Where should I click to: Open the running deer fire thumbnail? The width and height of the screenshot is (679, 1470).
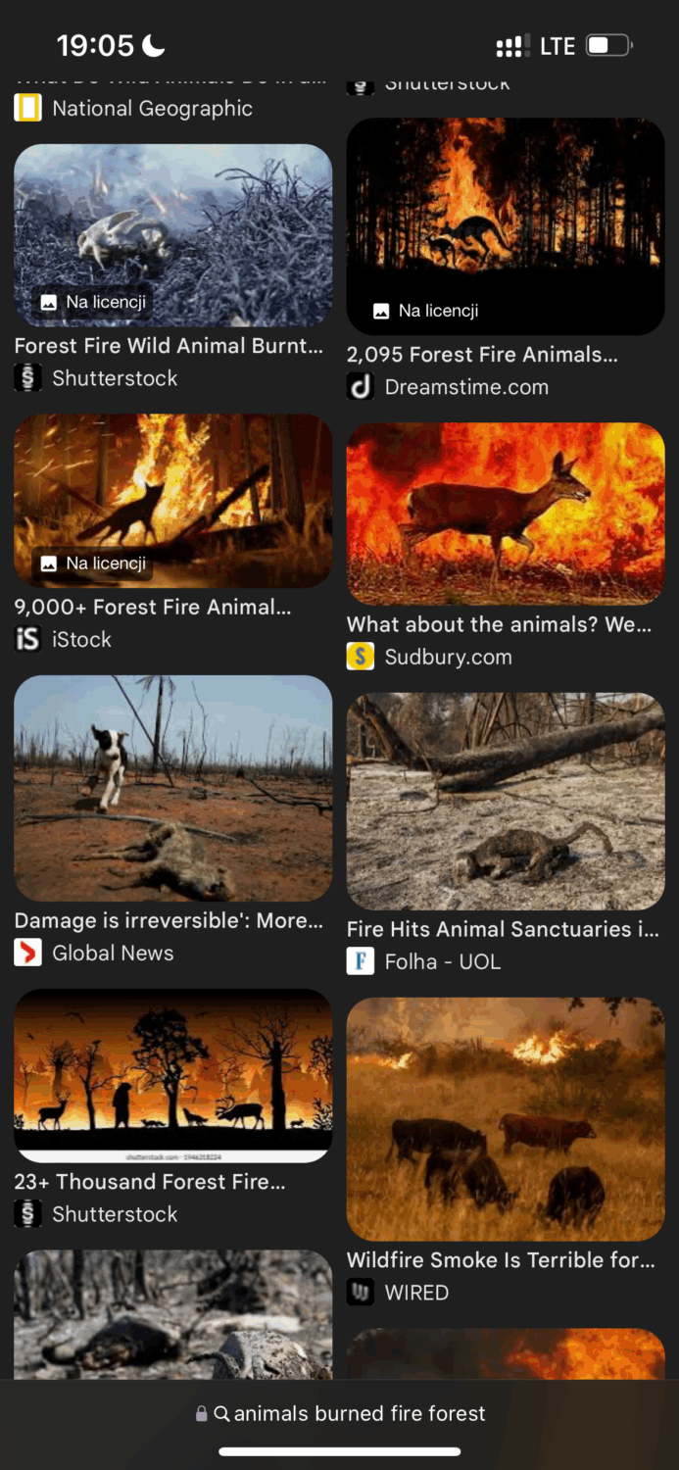coord(506,514)
